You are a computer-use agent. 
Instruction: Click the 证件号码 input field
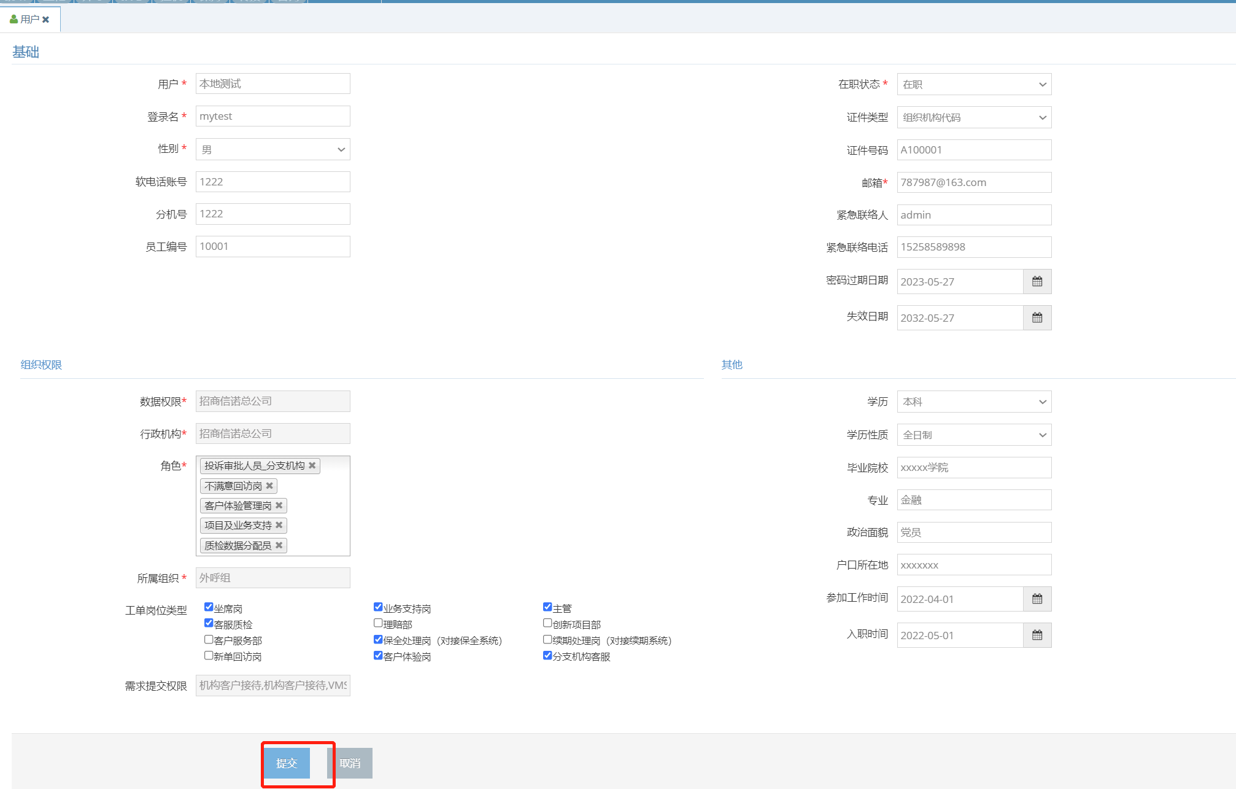[974, 150]
